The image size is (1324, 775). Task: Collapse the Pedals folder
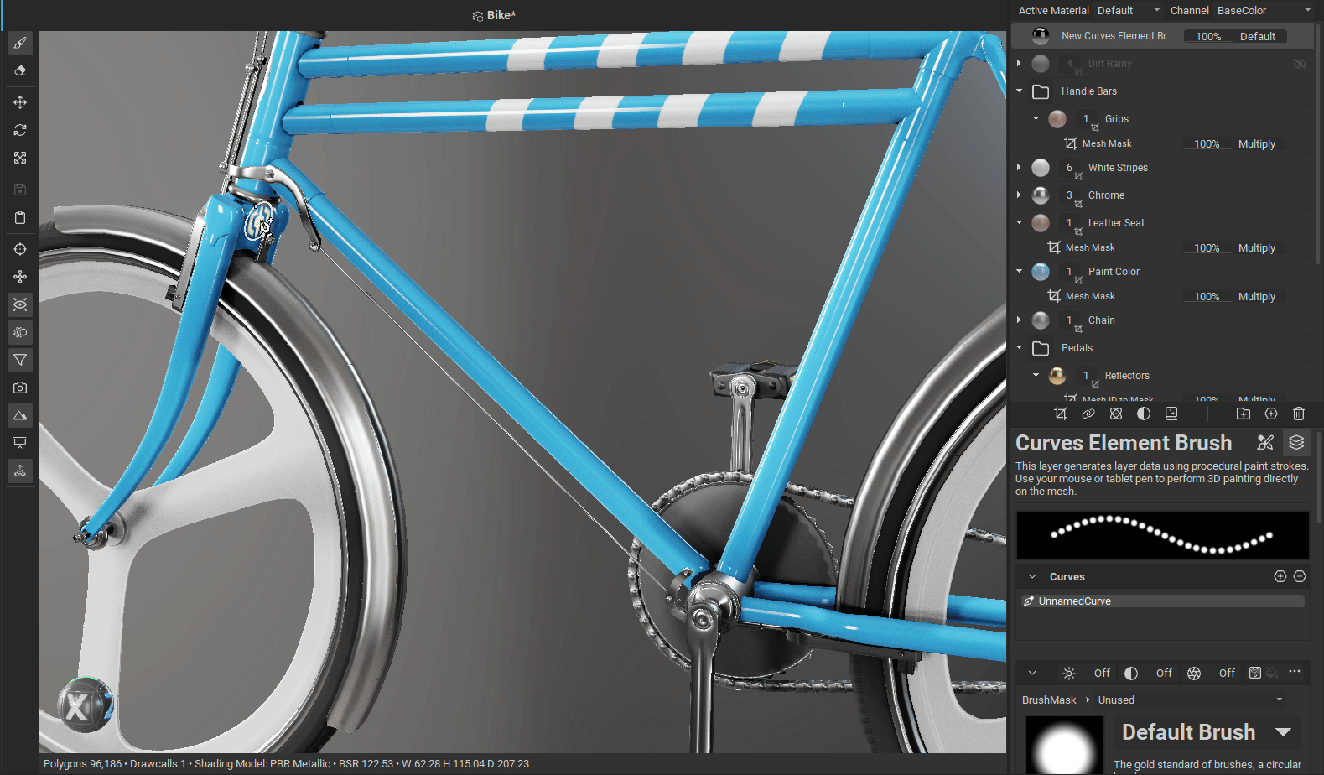[1019, 348]
